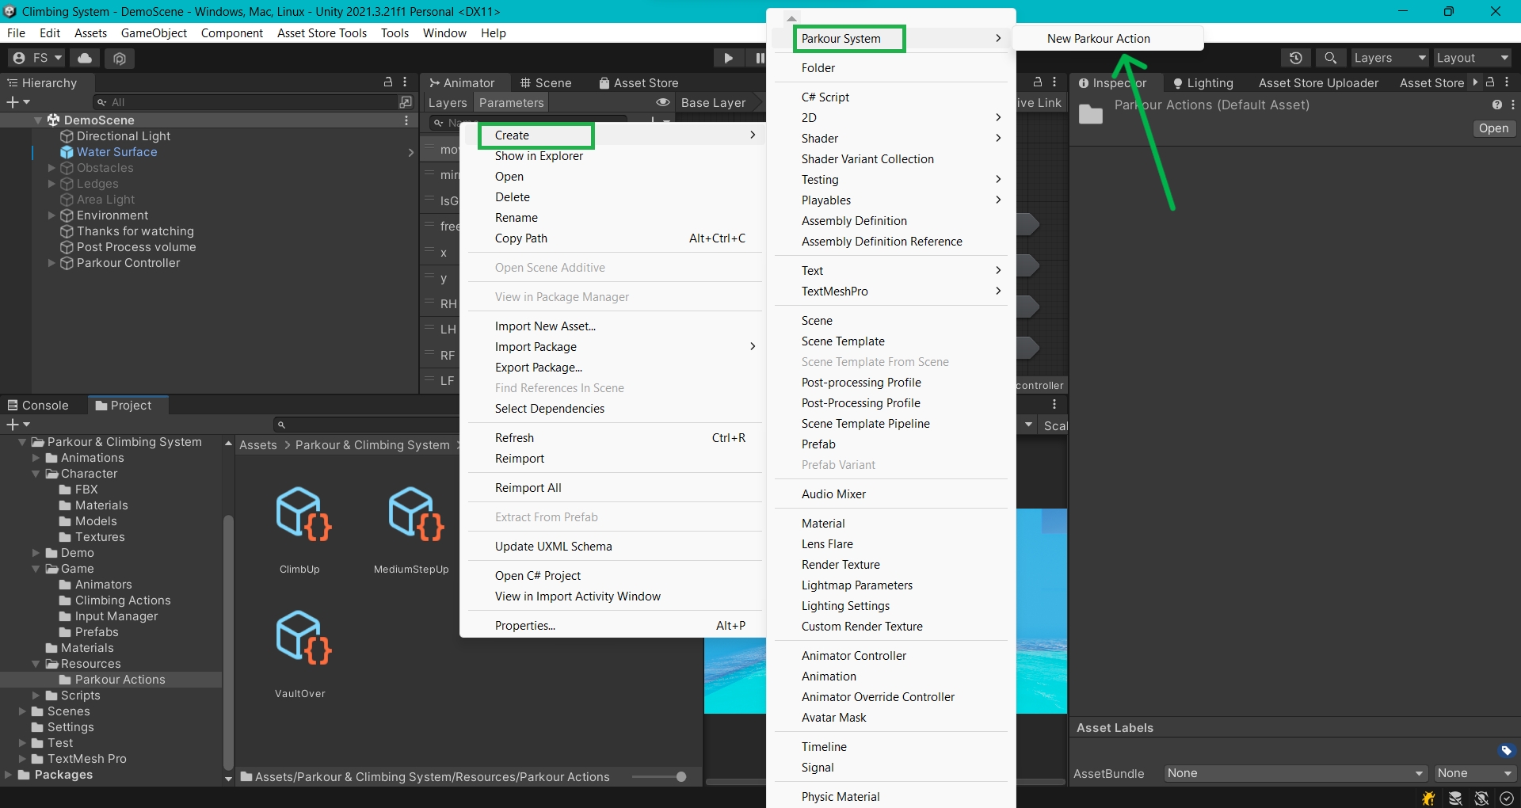Open the AssetBundle None dropdown
This screenshot has width=1521, height=808.
1294,773
